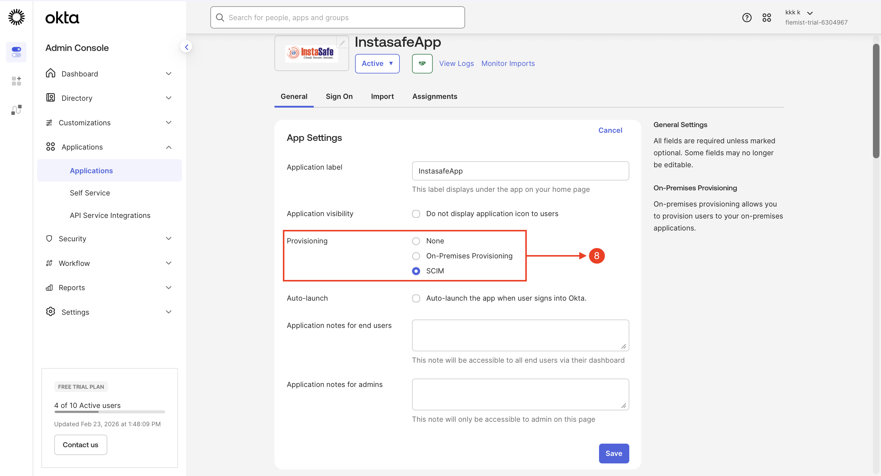Viewport: 881px width, 476px height.
Task: Open the apps grid icon in header
Action: (767, 17)
